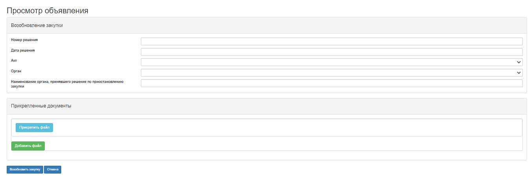This screenshot has width=531, height=179.
Task: Click the Акт field label
Action: click(x=14, y=61)
